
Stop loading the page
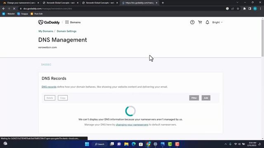(x=14, y=9)
